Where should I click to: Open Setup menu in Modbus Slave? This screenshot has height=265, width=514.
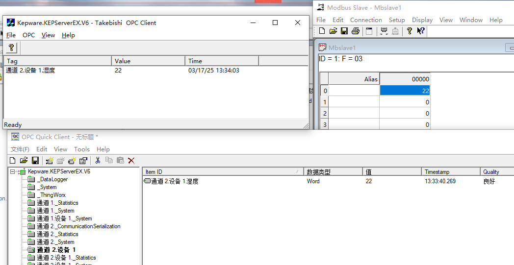(397, 20)
